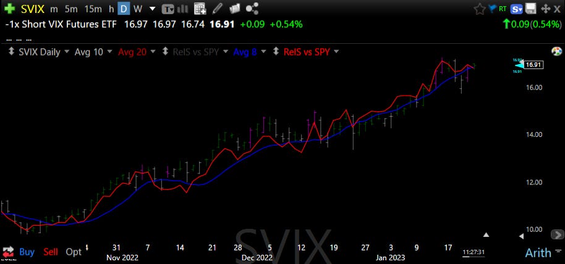
Task: Click the grey right-arrow button at bottom right
Action: pos(557,235)
